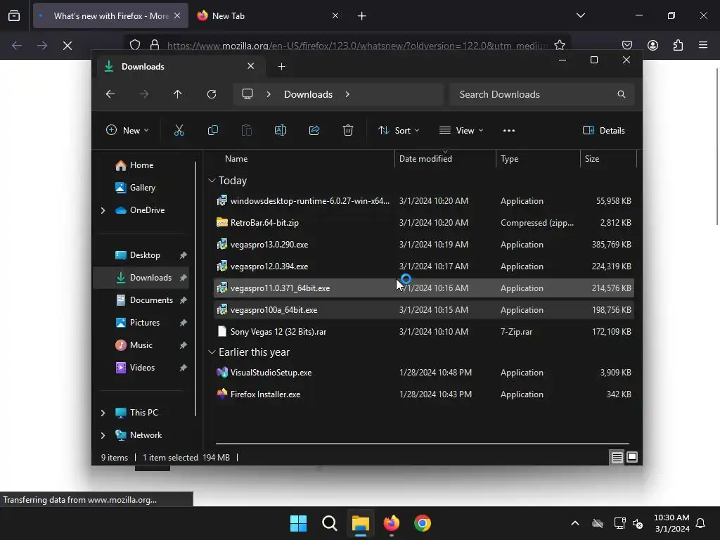This screenshot has height=540, width=720.
Task: Click the Delete trash can icon
Action: coord(348,130)
